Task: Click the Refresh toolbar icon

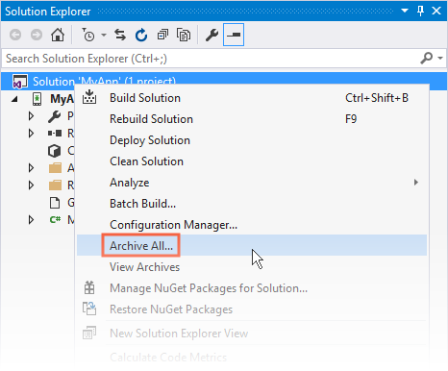Action: (141, 35)
